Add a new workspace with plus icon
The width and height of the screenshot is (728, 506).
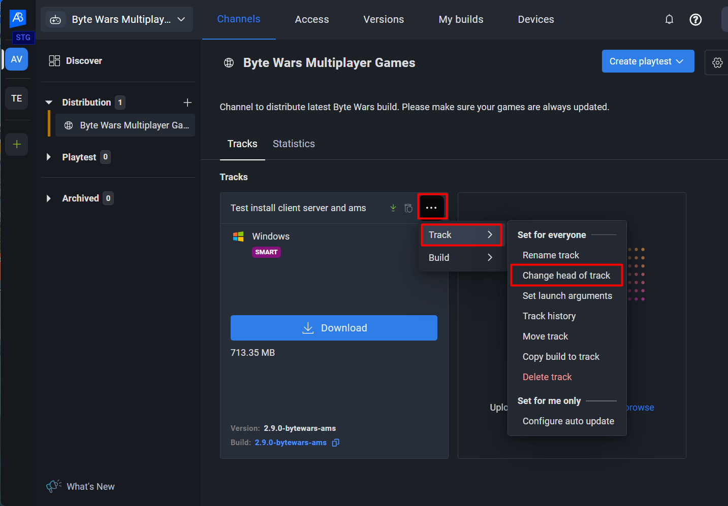pyautogui.click(x=17, y=144)
